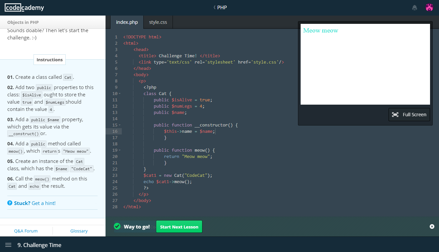
Task: Click the link stylesheet line 5
Action: click(211, 62)
